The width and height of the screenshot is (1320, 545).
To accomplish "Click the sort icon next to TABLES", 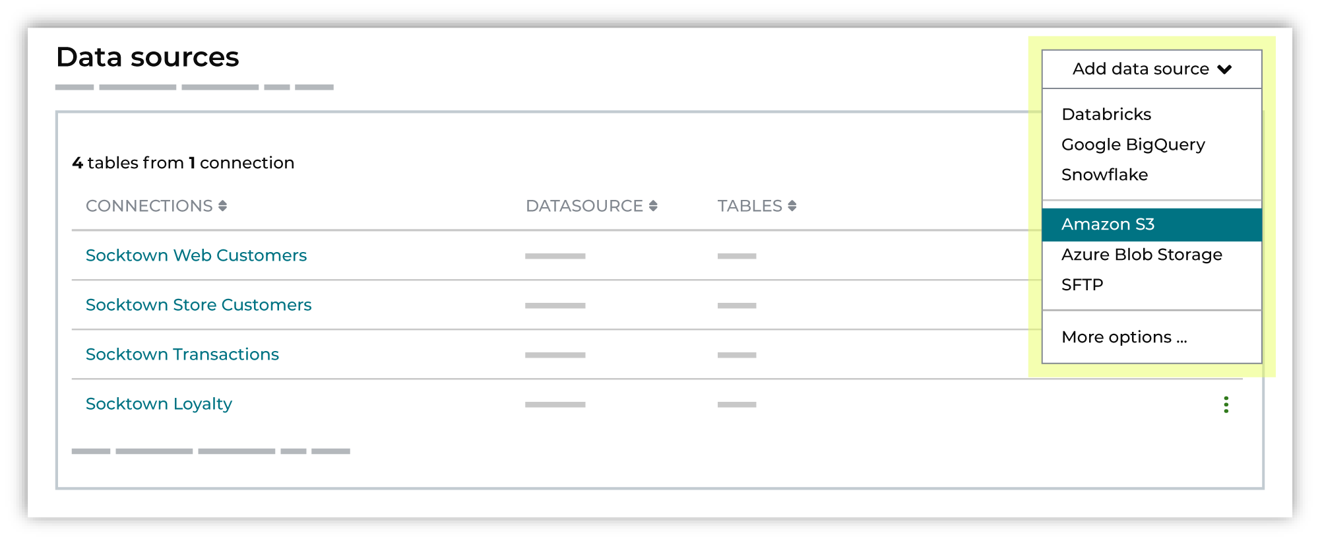I will click(x=792, y=206).
